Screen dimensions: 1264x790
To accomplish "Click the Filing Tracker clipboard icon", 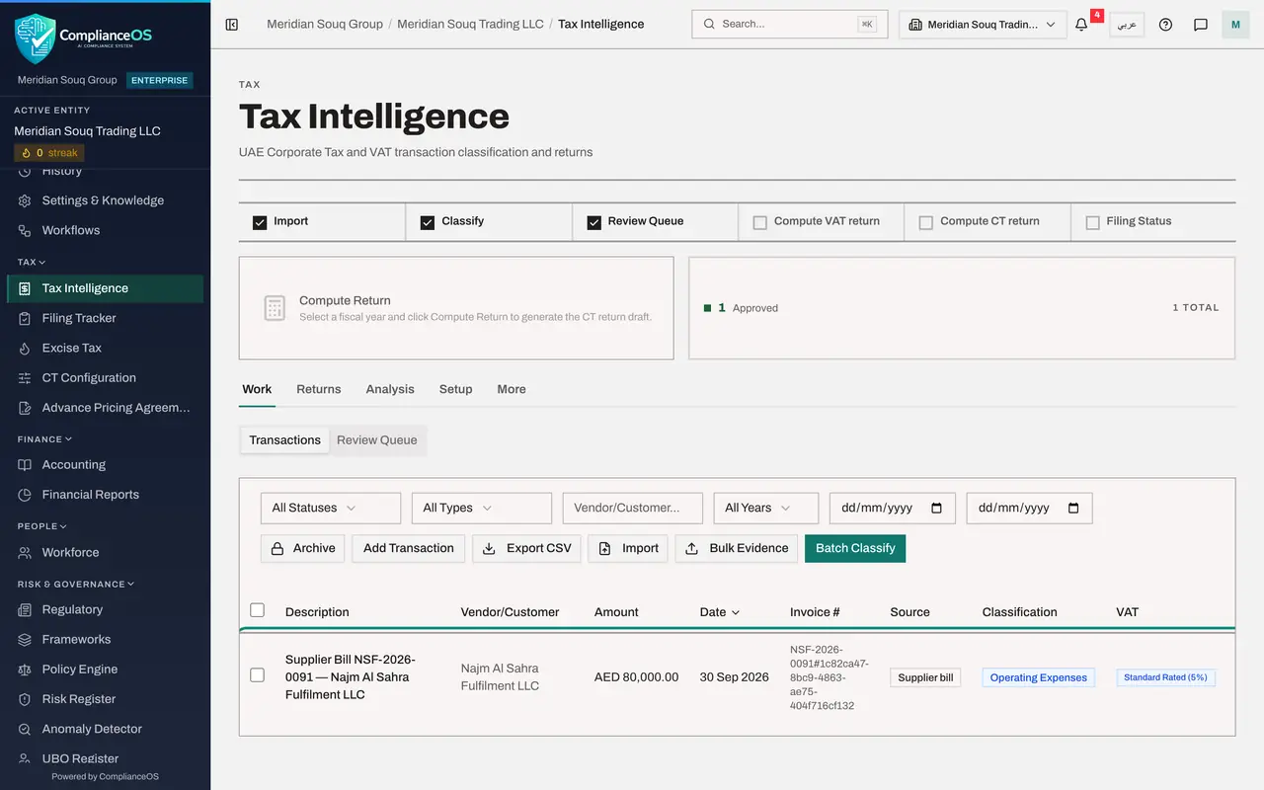I will [25, 318].
